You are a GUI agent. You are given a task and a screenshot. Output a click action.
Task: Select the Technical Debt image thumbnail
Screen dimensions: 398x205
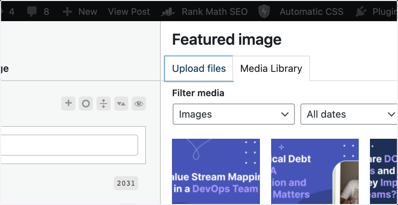pos(315,172)
